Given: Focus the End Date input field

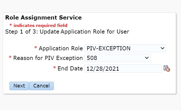Looking at the screenshot, I should tap(123, 68).
